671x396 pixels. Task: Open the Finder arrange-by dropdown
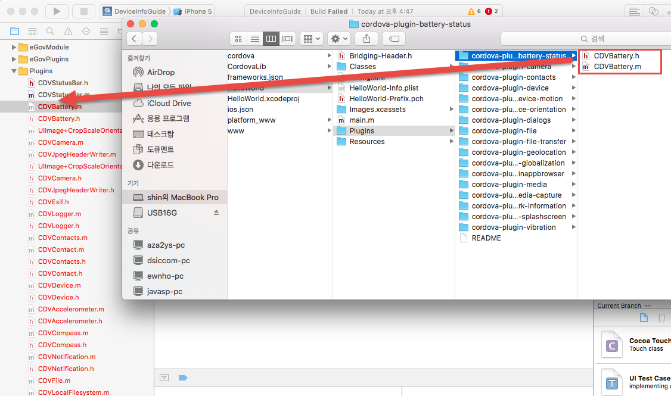point(312,39)
